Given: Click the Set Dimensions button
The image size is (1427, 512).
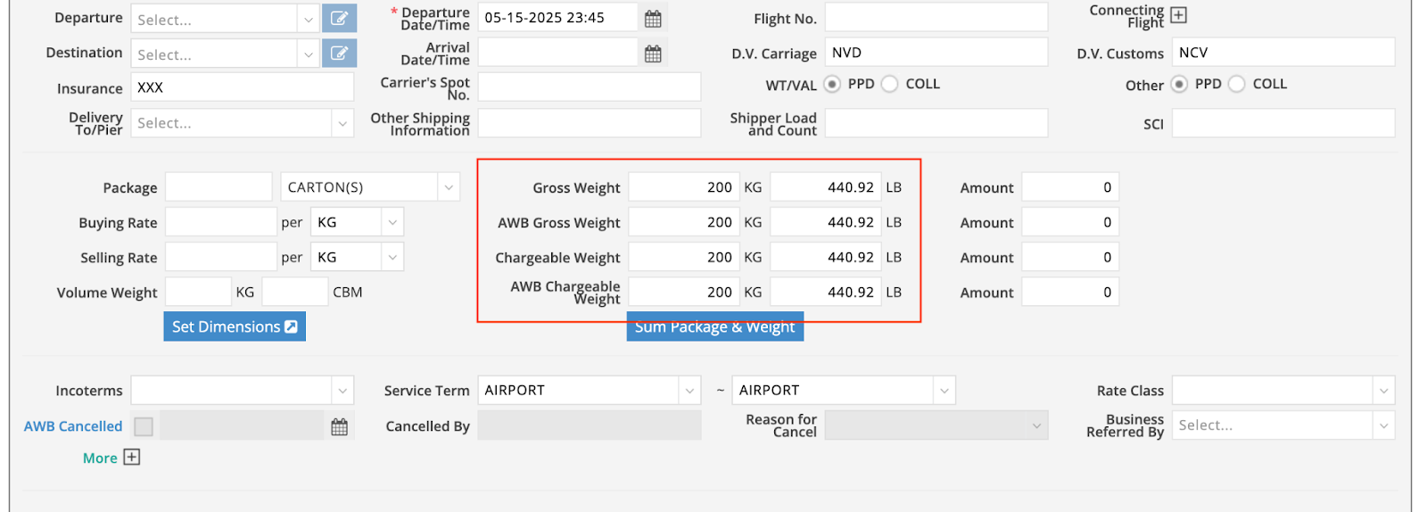Looking at the screenshot, I should 235,326.
